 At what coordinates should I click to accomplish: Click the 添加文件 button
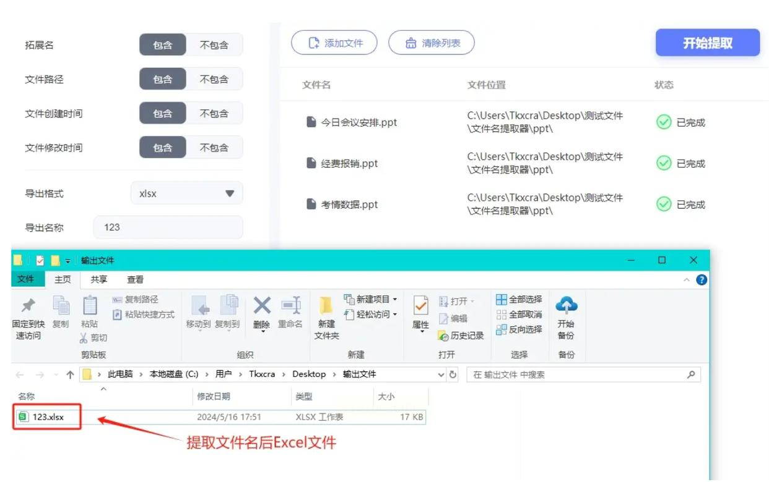[x=334, y=43]
